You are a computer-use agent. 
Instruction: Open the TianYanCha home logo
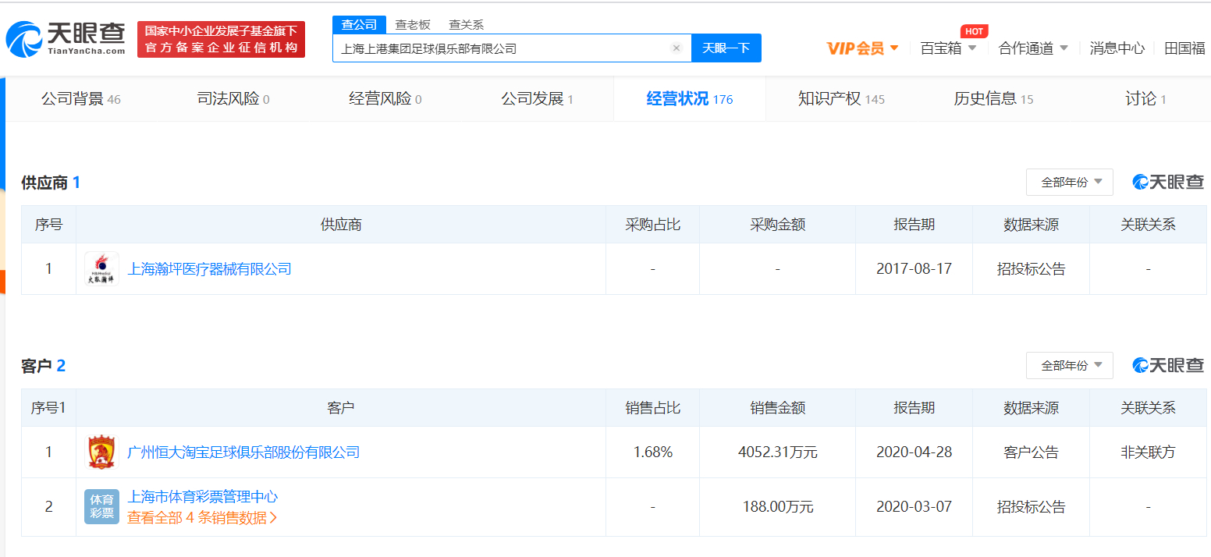coord(66,40)
